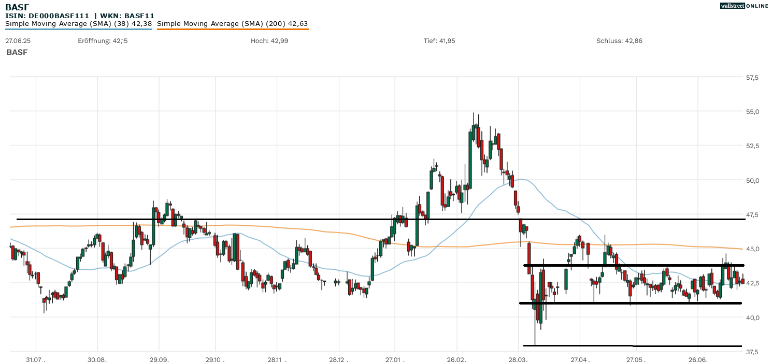
Task: Click the Schluss 42,86 value
Action: coord(619,40)
